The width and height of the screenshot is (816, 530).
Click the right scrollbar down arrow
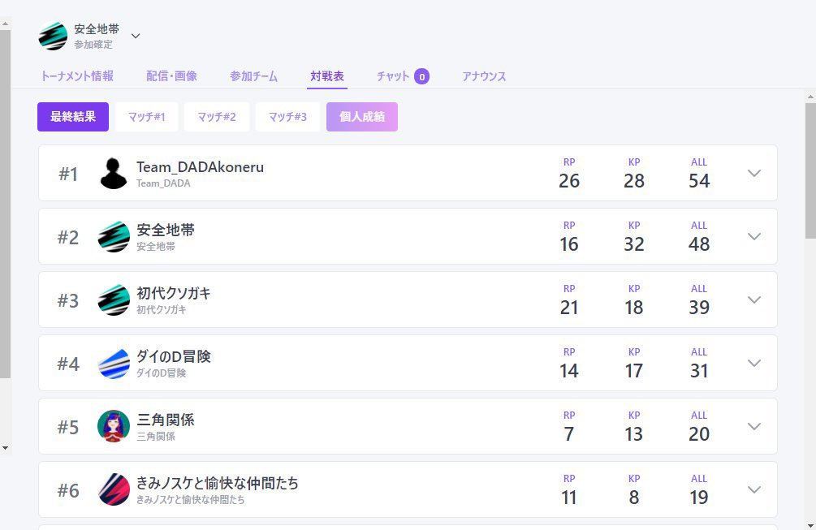810,525
